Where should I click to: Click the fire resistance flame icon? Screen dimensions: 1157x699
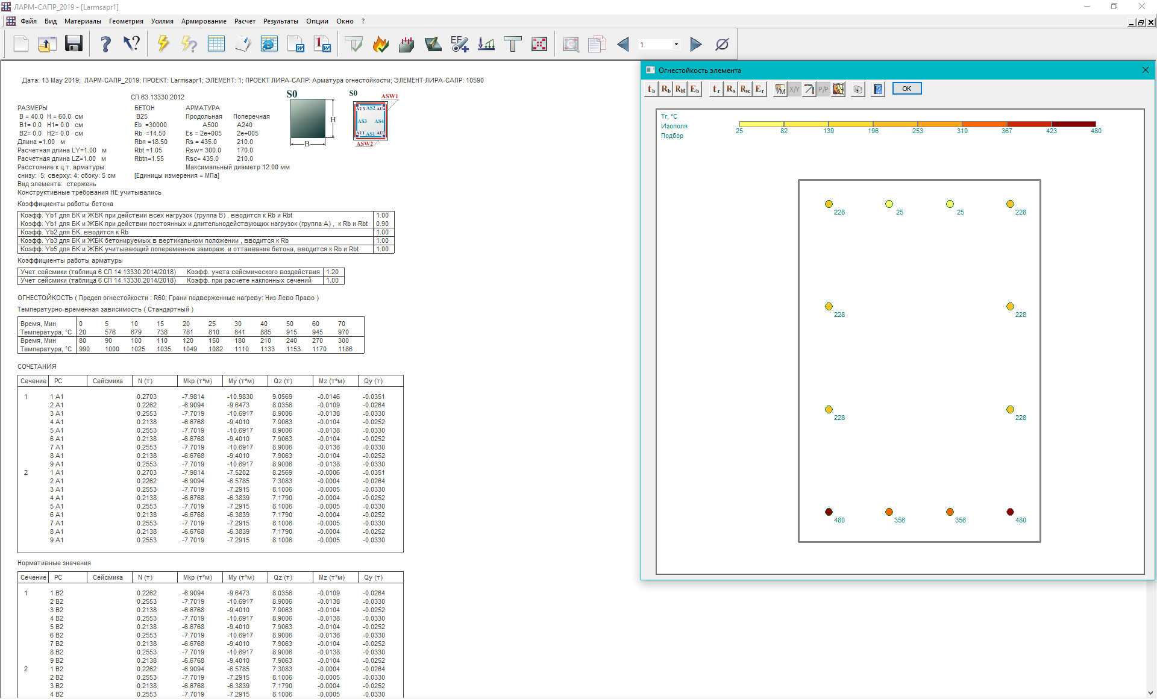click(381, 44)
